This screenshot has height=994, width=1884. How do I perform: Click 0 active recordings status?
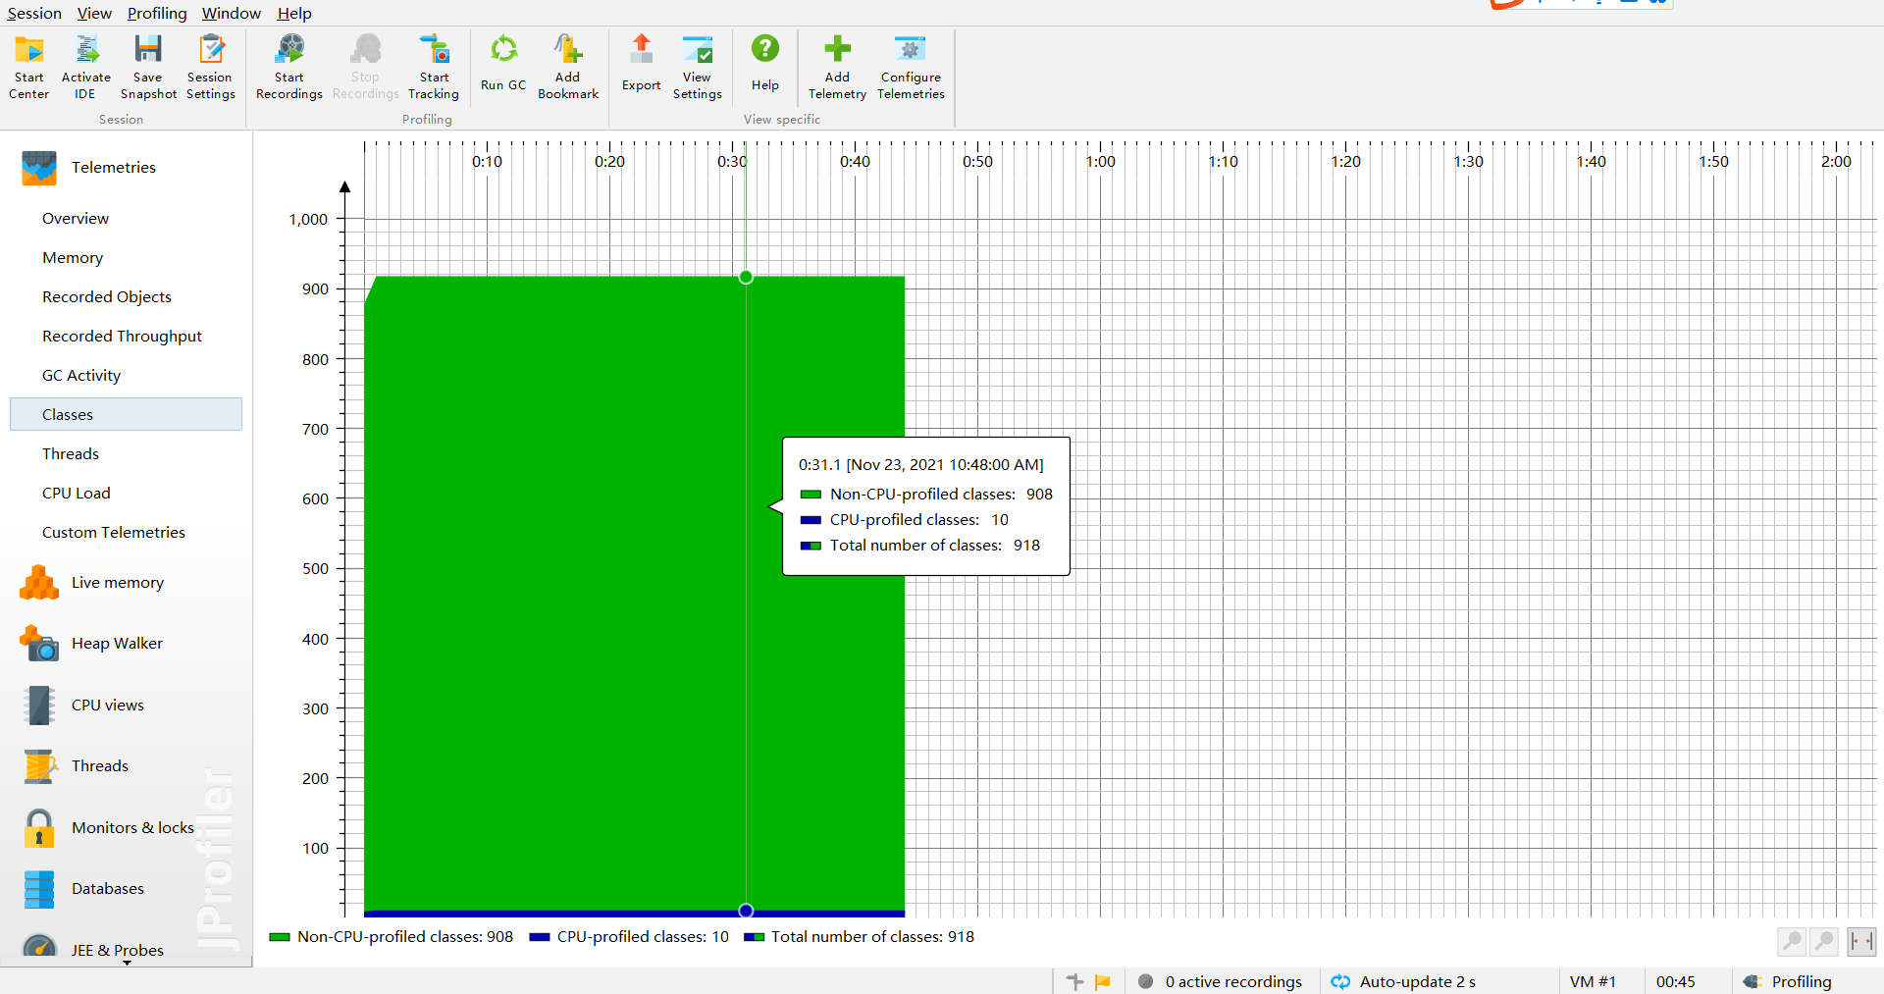[1233, 981]
